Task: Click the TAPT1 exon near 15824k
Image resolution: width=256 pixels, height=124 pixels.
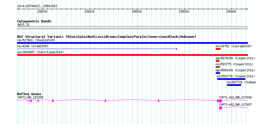Action: [159, 101]
